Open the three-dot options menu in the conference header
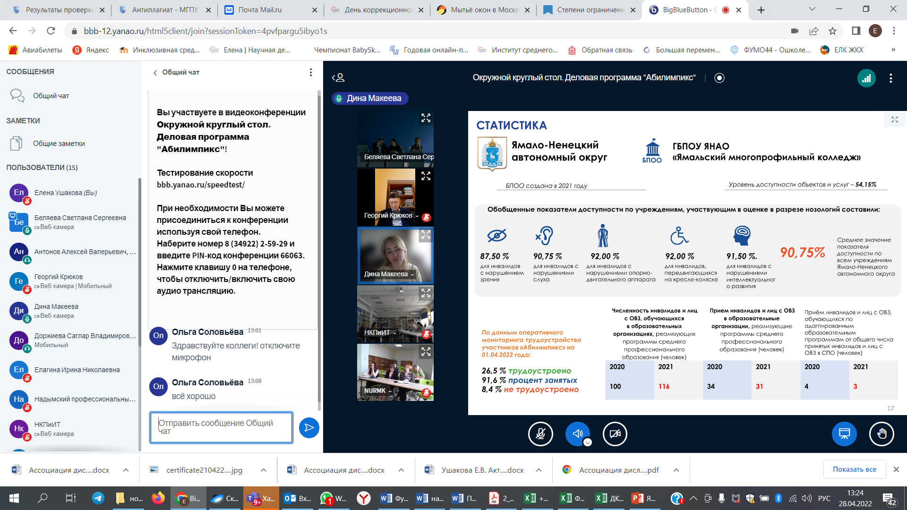Image resolution: width=907 pixels, height=510 pixels. coord(890,78)
